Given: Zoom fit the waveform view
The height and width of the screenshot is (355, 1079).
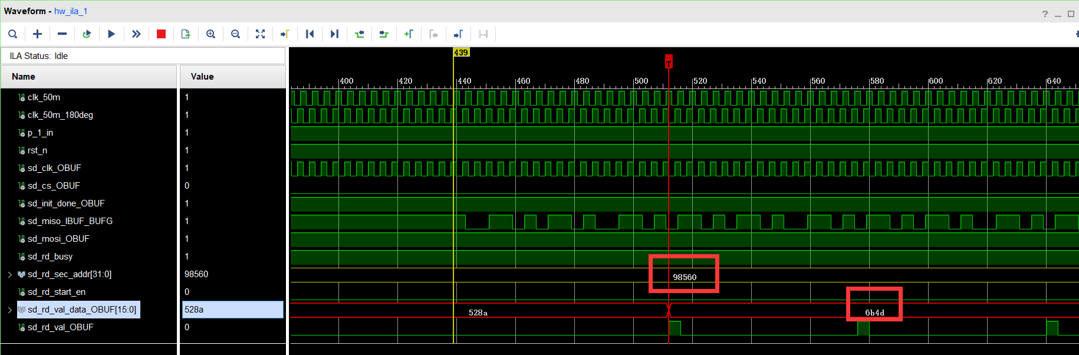Looking at the screenshot, I should pos(260,34).
